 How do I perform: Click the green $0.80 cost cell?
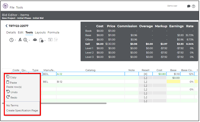(159, 74)
